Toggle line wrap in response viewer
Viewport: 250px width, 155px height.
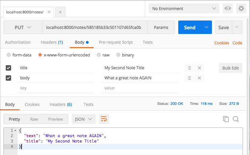tap(104, 119)
